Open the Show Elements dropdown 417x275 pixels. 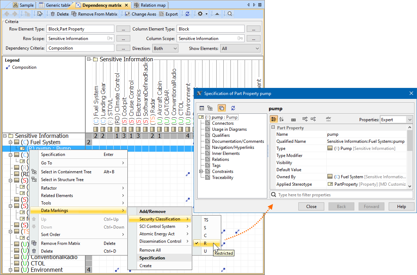point(240,48)
